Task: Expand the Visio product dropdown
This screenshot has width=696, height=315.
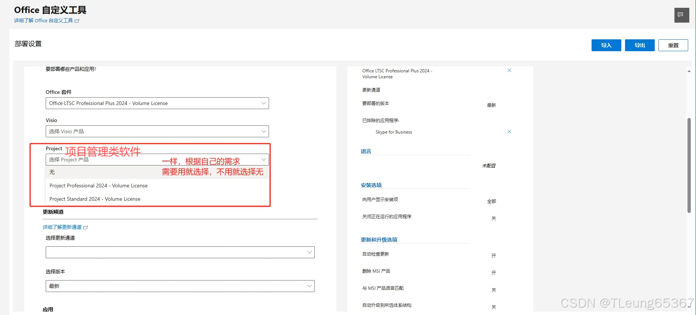Action: coord(157,131)
